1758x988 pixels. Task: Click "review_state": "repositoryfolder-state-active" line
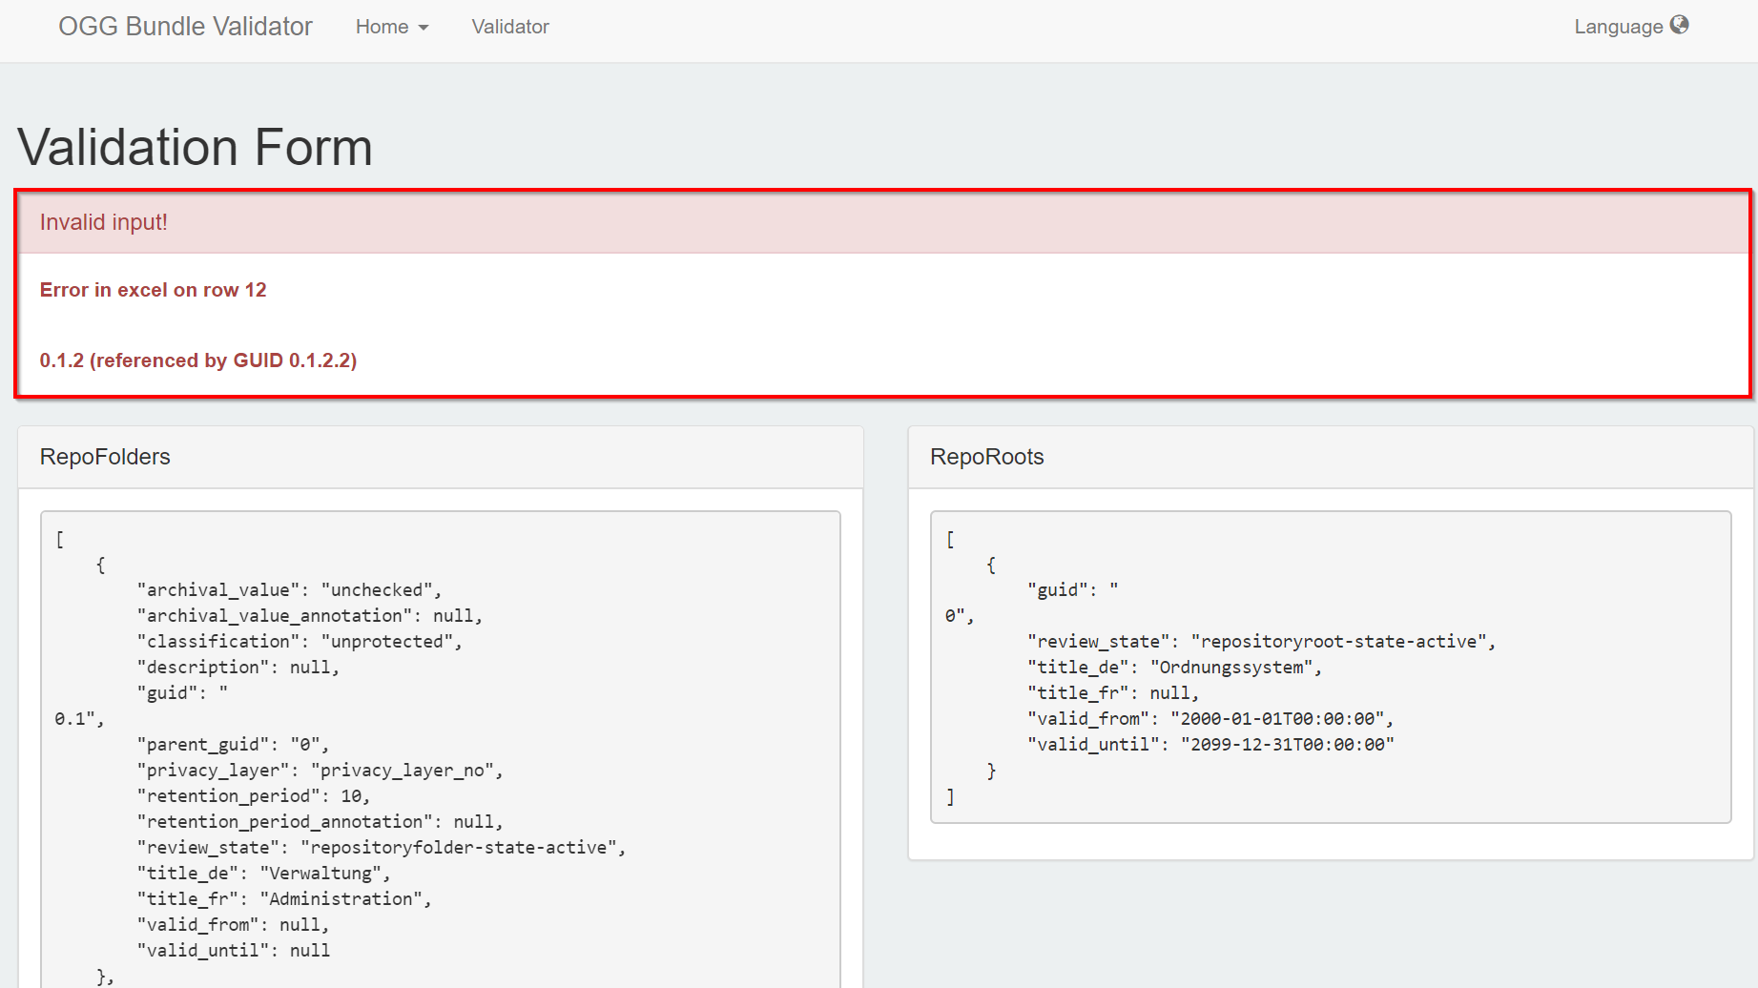click(382, 848)
